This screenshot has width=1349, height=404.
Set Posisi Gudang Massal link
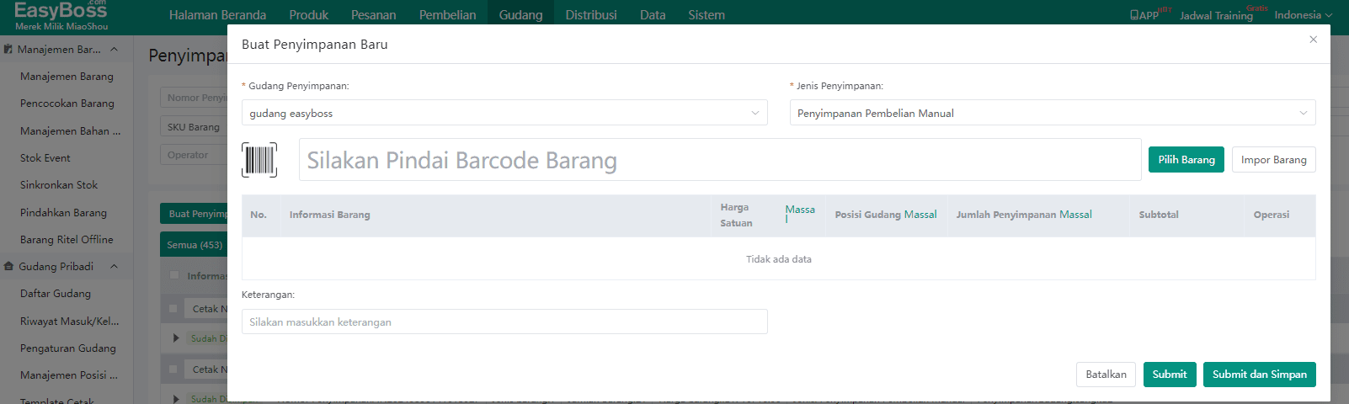920,215
